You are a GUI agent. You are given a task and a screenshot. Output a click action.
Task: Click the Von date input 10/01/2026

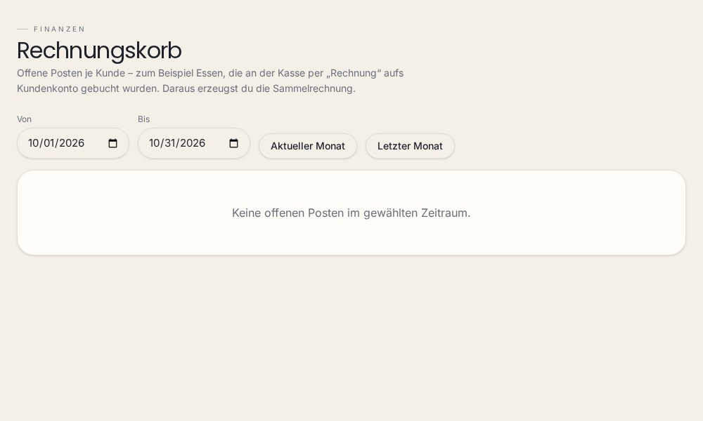point(73,143)
